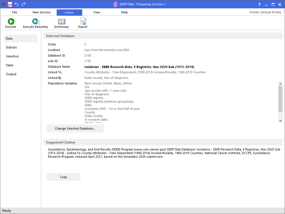Click the Save floppy disk icon
The height and width of the screenshot is (214, 285).
point(10,4)
